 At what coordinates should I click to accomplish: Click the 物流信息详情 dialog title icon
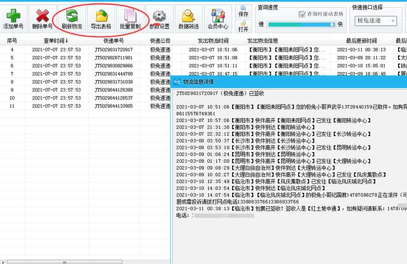(x=177, y=82)
